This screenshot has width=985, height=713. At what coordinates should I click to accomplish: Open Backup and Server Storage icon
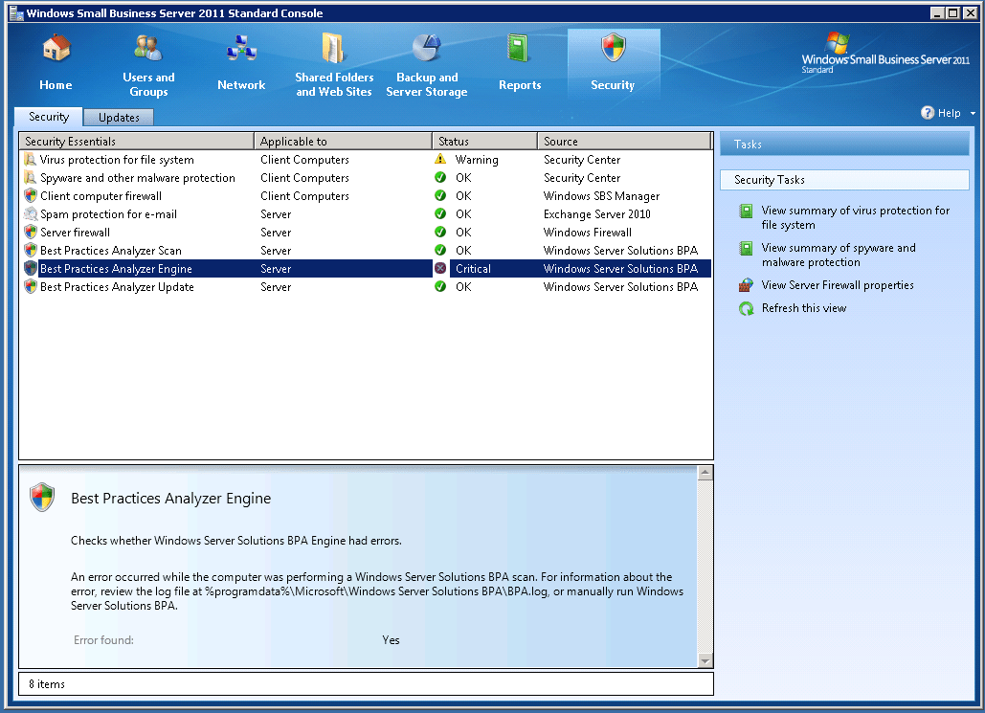[427, 48]
